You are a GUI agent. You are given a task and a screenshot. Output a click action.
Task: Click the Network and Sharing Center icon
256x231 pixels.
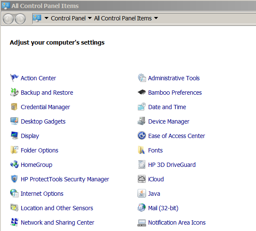point(14,222)
